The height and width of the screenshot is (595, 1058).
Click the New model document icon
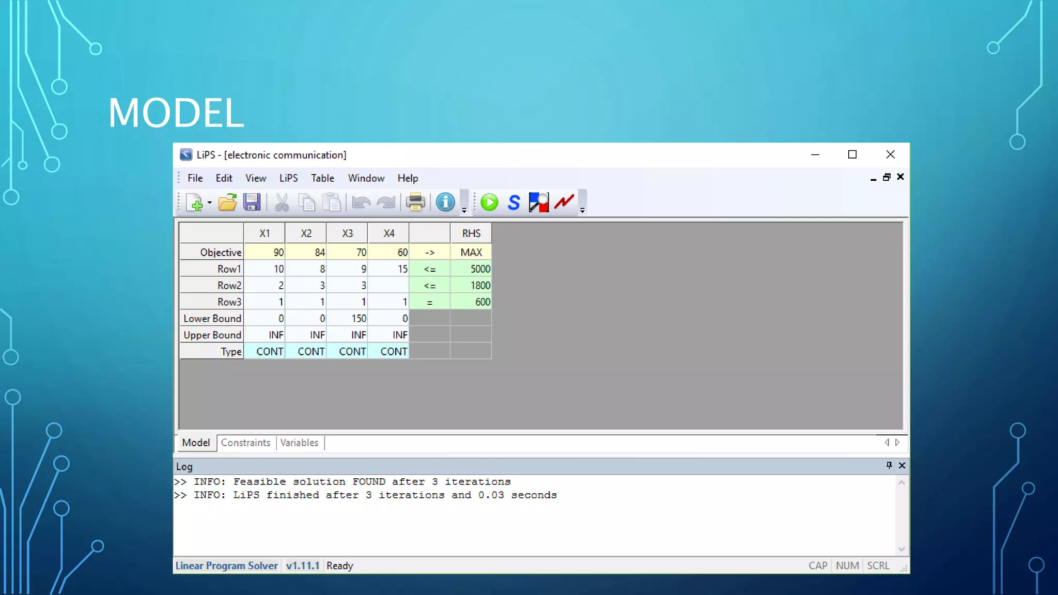pos(194,202)
